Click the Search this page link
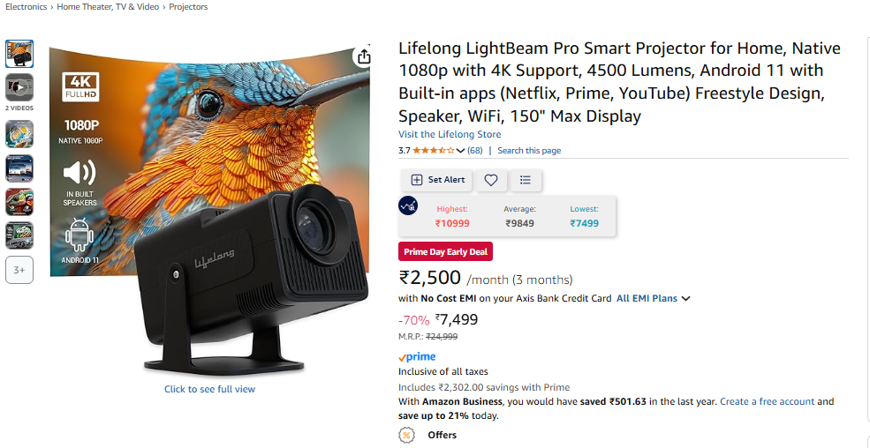The height and width of the screenshot is (448, 870). 529,151
